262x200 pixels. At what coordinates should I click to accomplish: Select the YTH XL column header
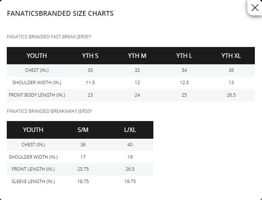pos(231,56)
